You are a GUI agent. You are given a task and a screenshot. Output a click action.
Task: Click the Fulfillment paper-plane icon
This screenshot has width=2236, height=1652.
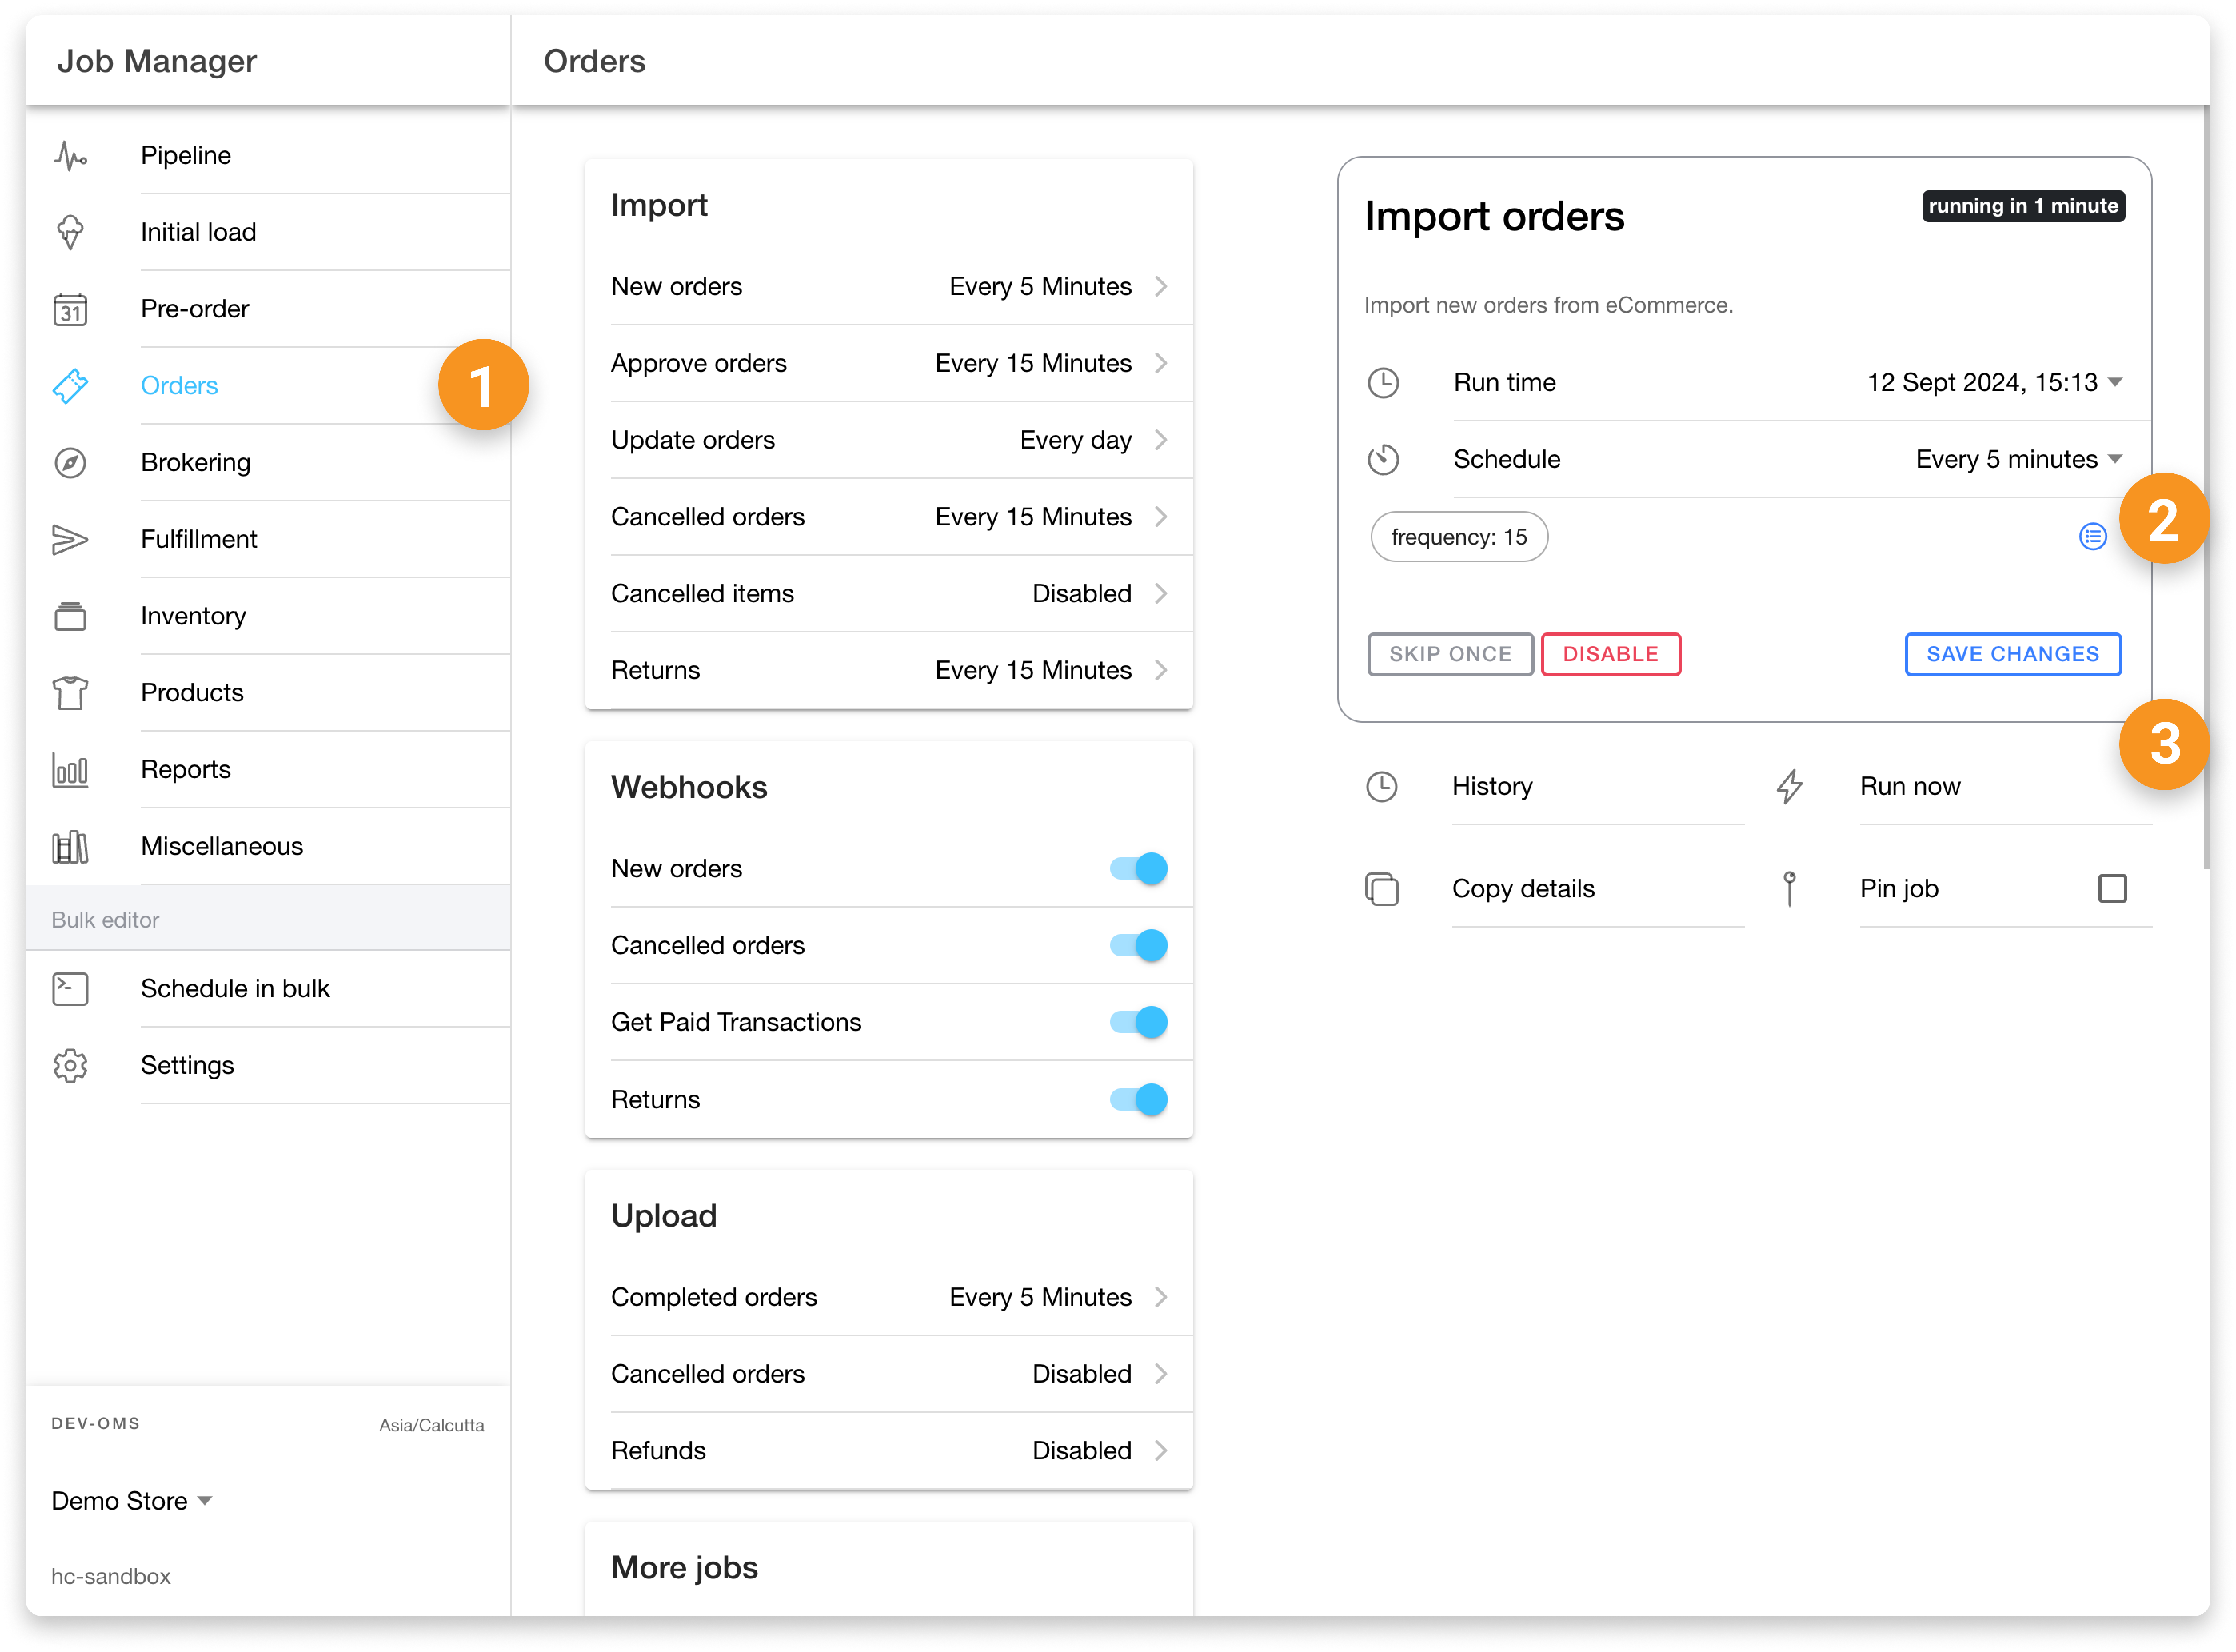pyautogui.click(x=70, y=540)
